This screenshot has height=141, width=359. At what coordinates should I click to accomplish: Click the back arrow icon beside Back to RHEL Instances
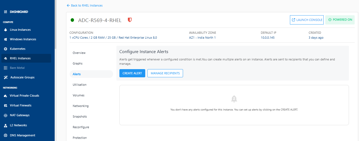click(x=68, y=5)
